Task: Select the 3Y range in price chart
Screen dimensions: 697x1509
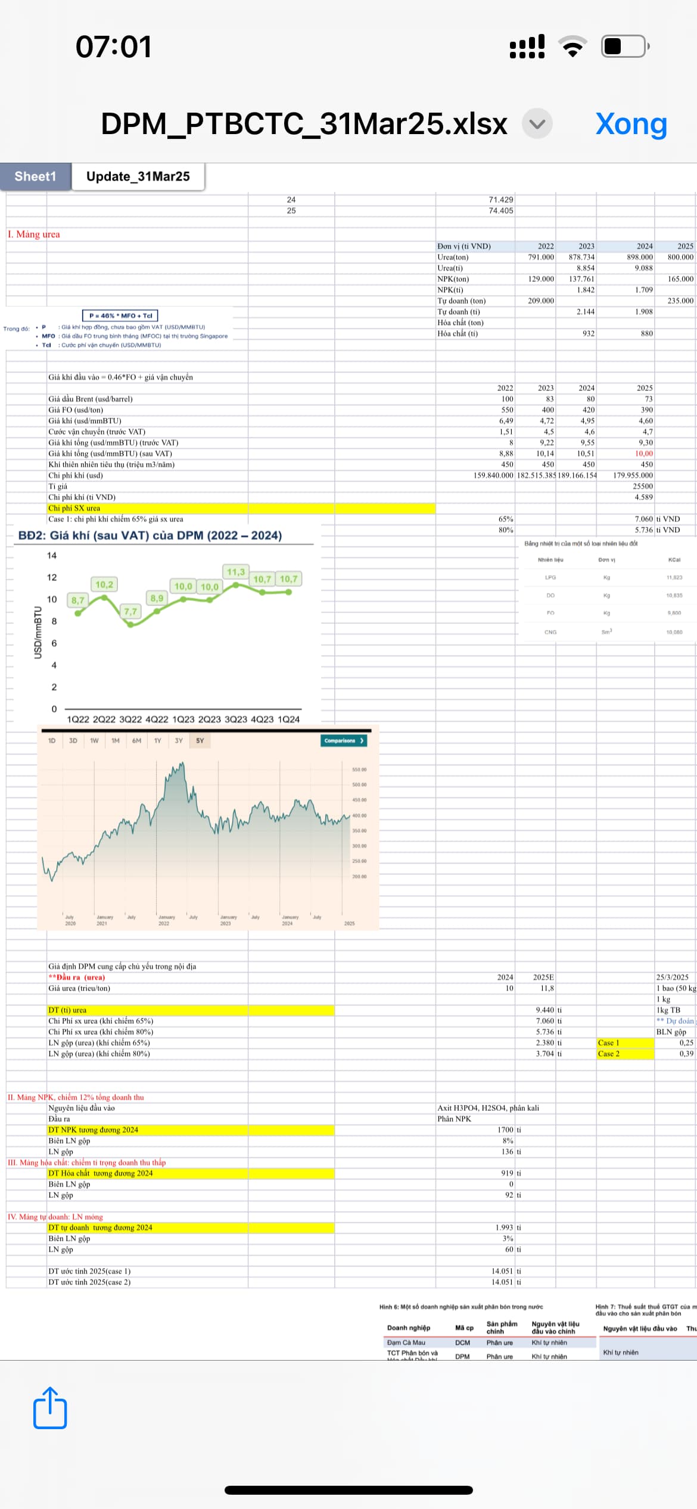Action: (179, 741)
